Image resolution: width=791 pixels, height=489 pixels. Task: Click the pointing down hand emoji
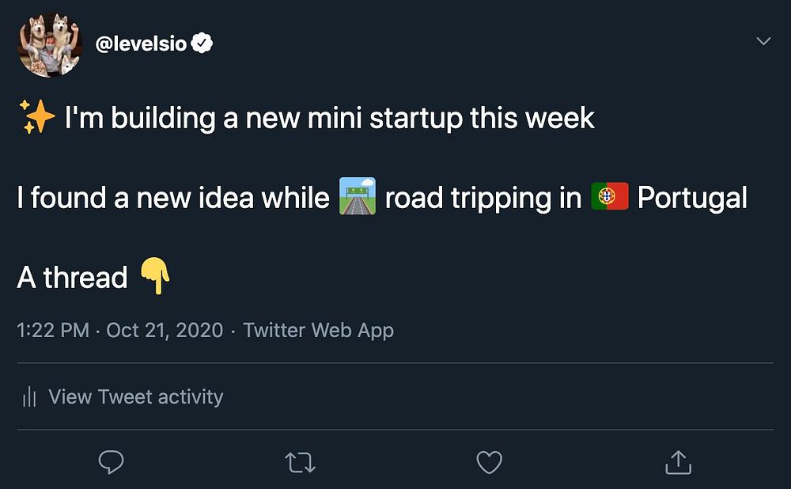pos(155,277)
